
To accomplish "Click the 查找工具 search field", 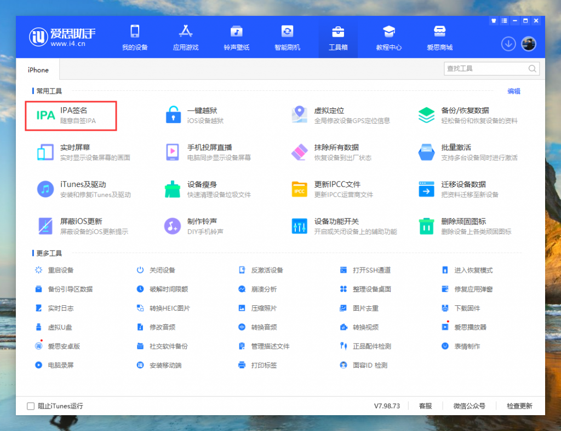I will 485,68.
